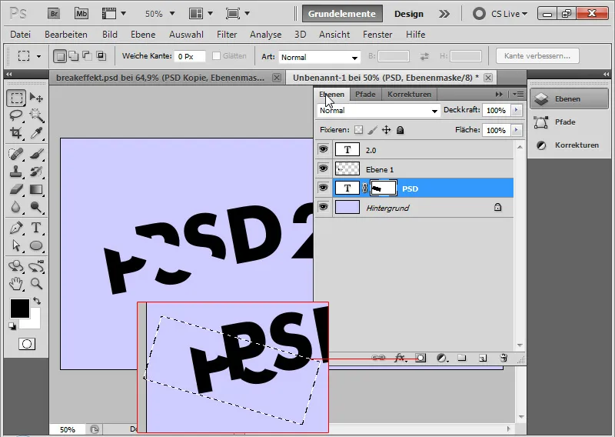The width and height of the screenshot is (615, 437).
Task: Open the tool preset picker arrow
Action: (38, 56)
